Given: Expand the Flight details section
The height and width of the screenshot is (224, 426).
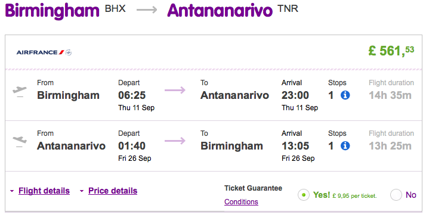Looking at the screenshot, I should coord(44,191).
